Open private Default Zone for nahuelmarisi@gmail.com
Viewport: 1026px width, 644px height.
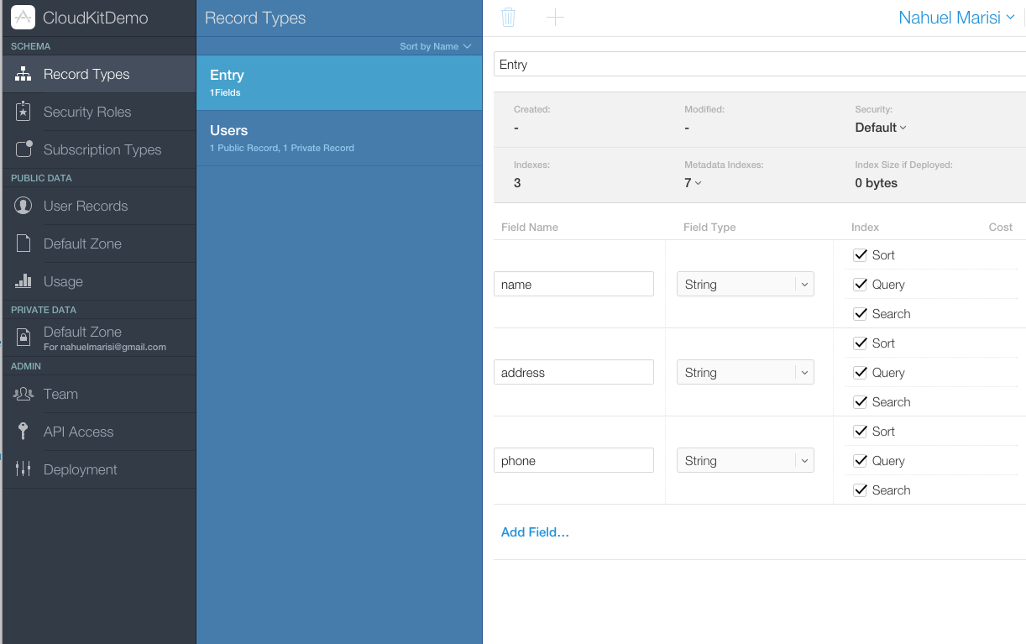[x=98, y=338]
